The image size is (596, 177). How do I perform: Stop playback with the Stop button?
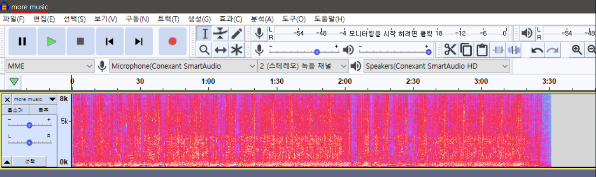(x=81, y=41)
